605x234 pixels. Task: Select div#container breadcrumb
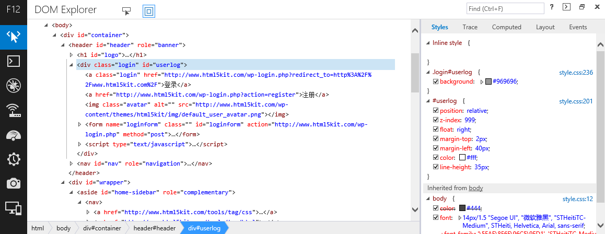(102, 228)
